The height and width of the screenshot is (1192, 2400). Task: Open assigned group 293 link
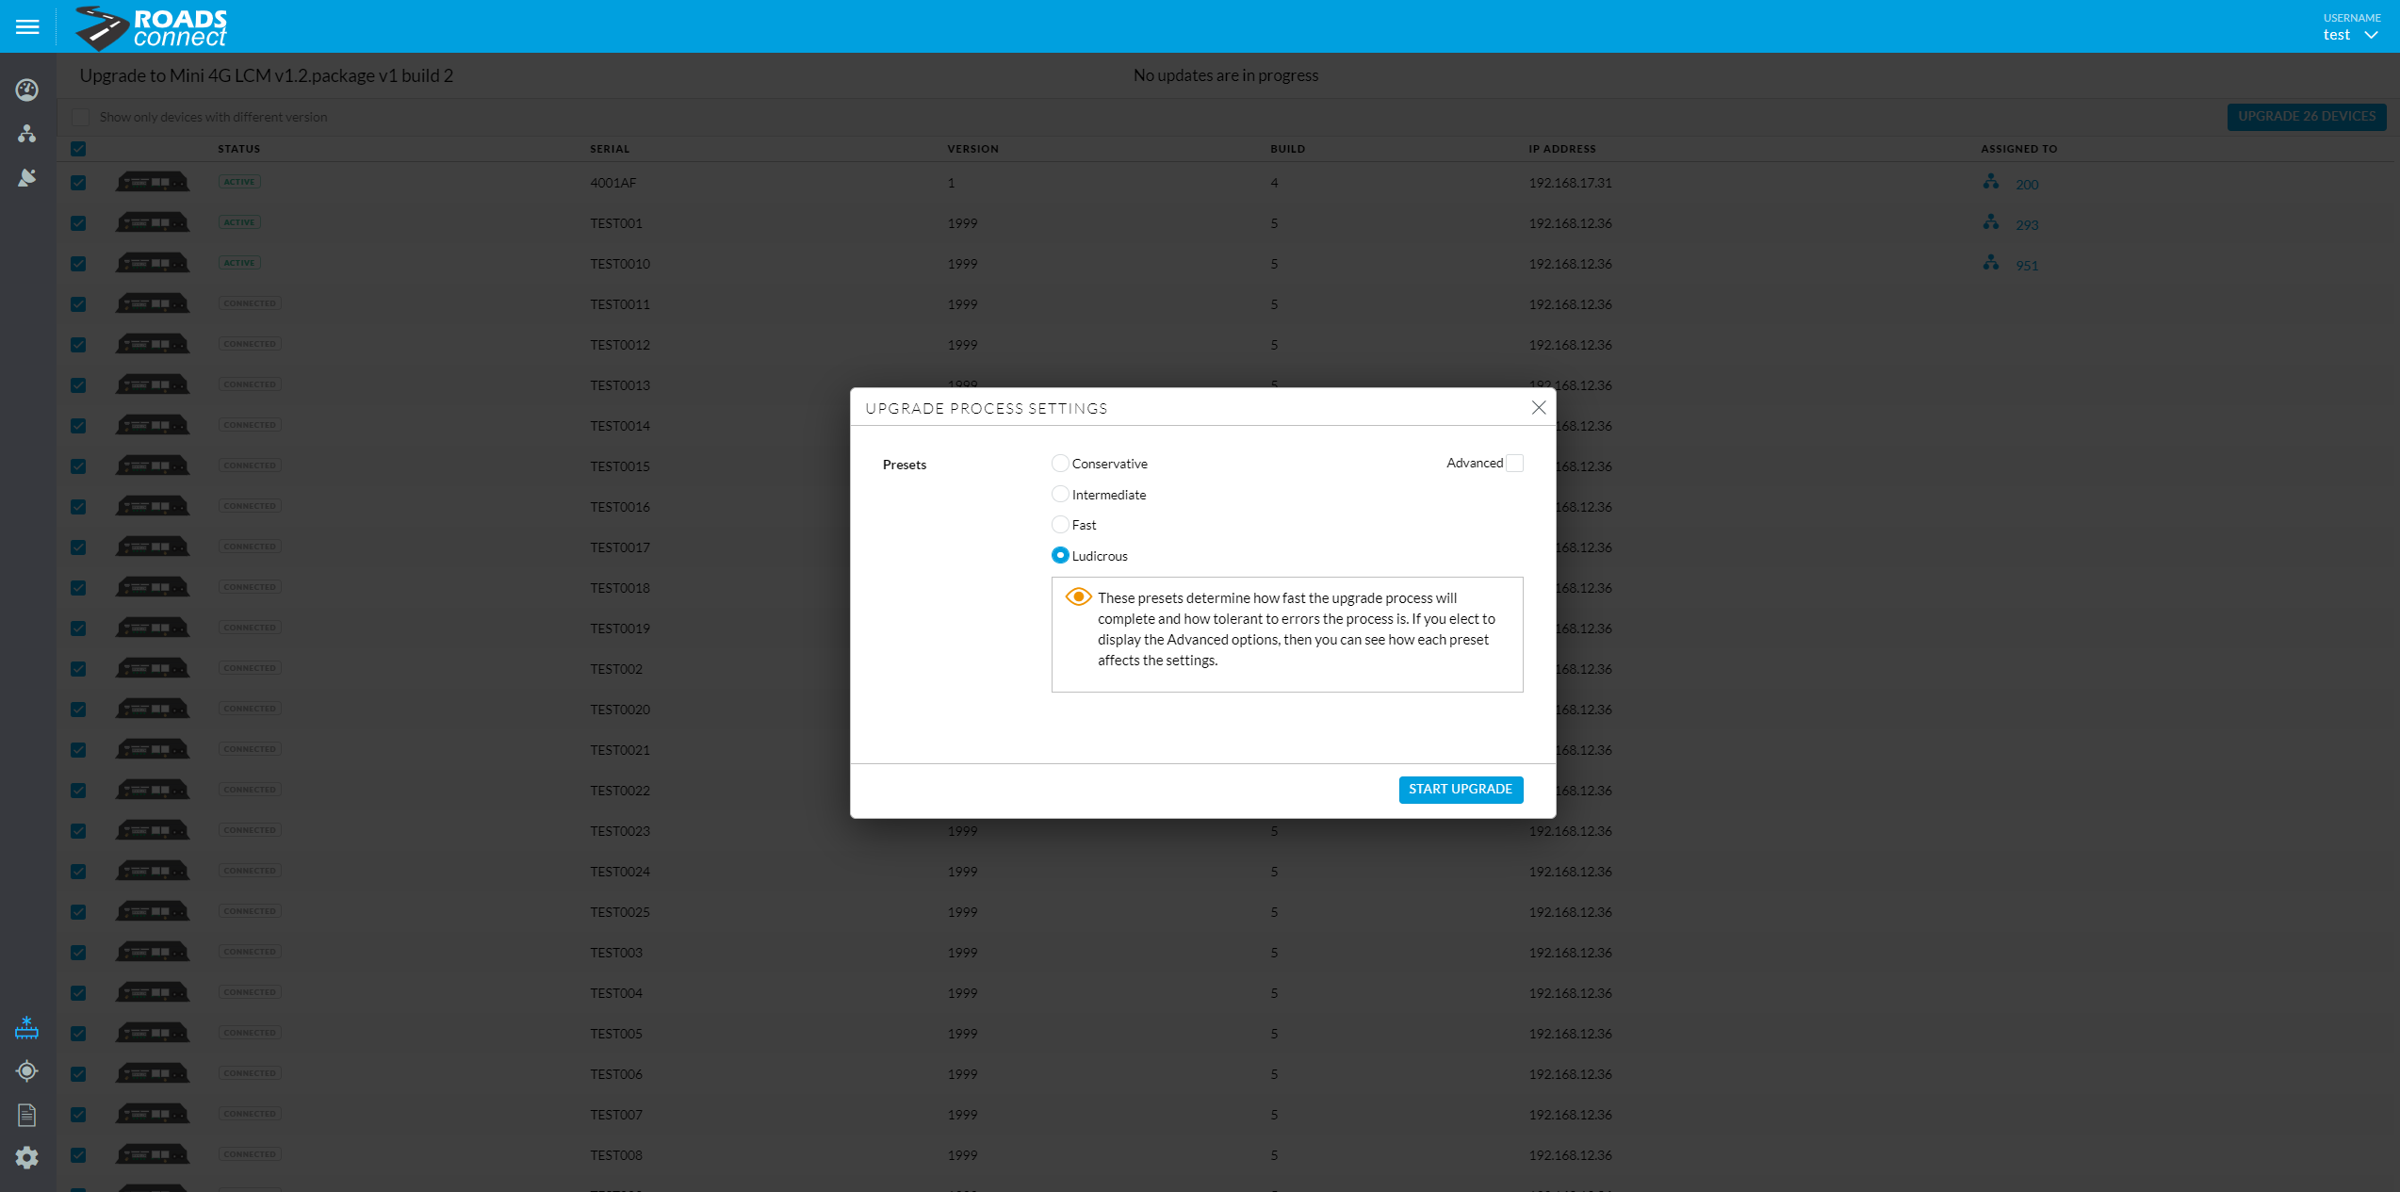pyautogui.click(x=2027, y=225)
